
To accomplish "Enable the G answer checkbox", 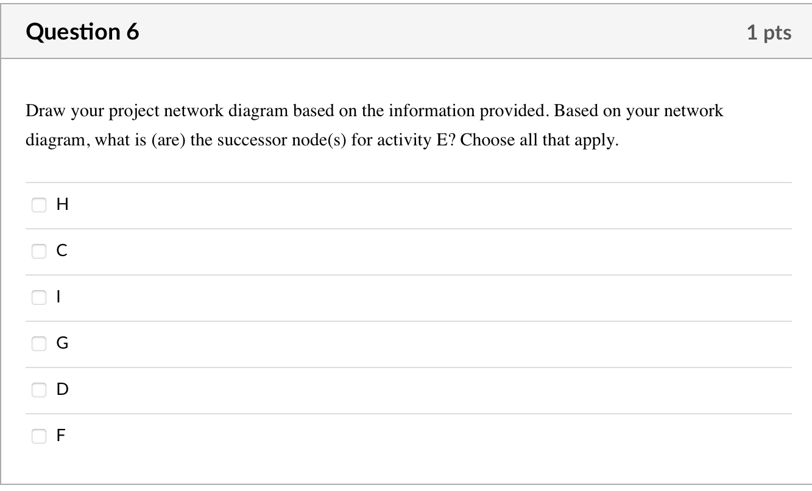I will (x=39, y=344).
